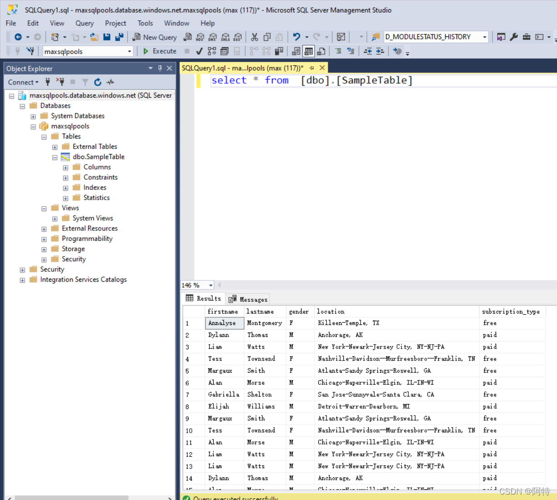Image resolution: width=557 pixels, height=500 pixels.
Task: Expand the System Databases node
Action: point(33,116)
